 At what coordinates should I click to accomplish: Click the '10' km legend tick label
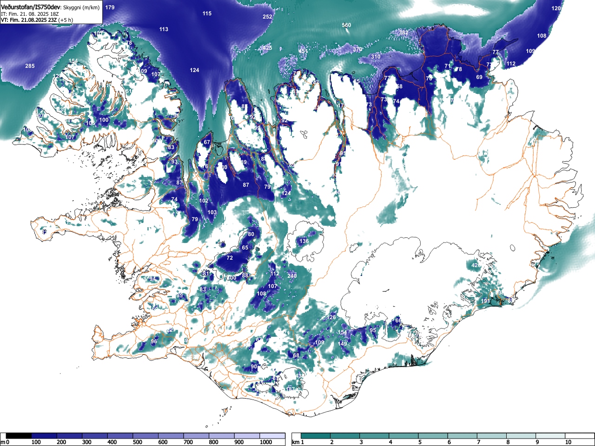click(568, 442)
